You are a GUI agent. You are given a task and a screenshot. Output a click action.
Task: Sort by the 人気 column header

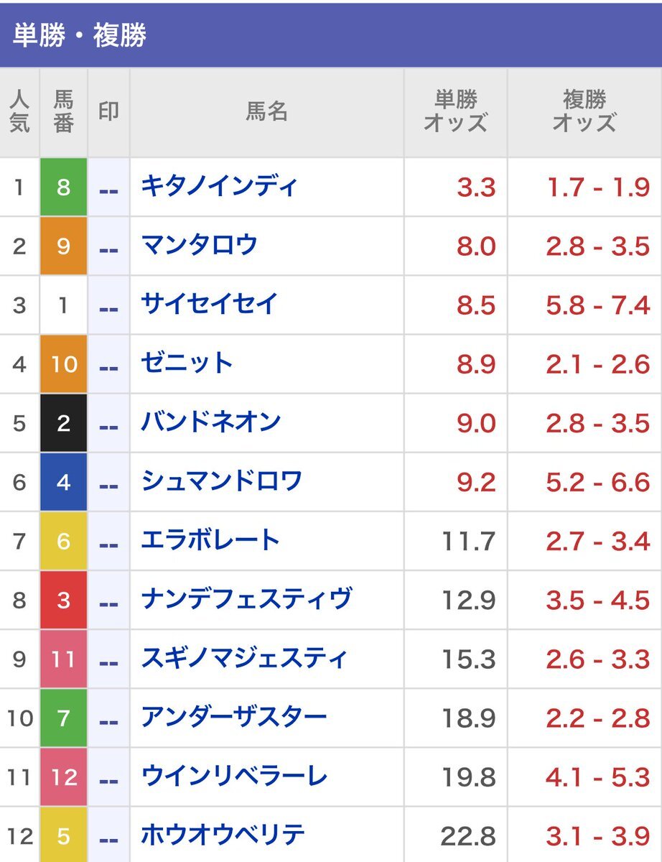[x=19, y=112]
